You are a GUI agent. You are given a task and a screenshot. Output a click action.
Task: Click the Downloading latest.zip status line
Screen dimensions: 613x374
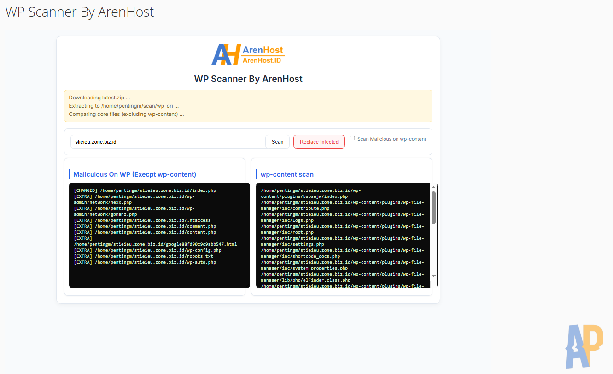pyautogui.click(x=99, y=98)
